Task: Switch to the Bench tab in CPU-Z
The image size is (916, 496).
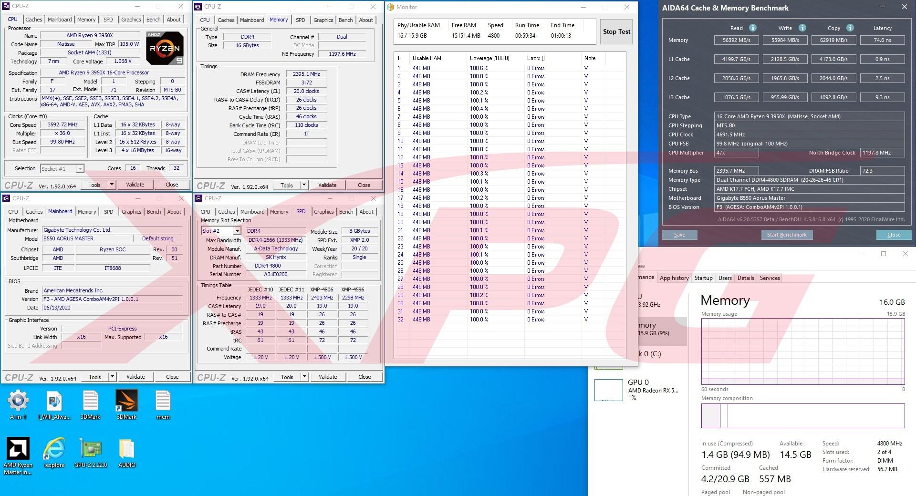Action: (x=154, y=20)
